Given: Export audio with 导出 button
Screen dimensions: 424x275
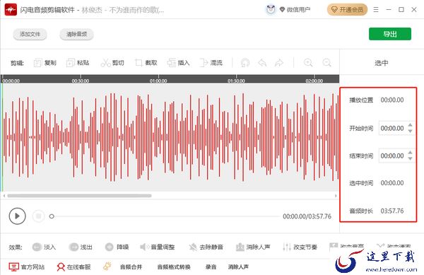Looking at the screenshot, I should pos(390,34).
